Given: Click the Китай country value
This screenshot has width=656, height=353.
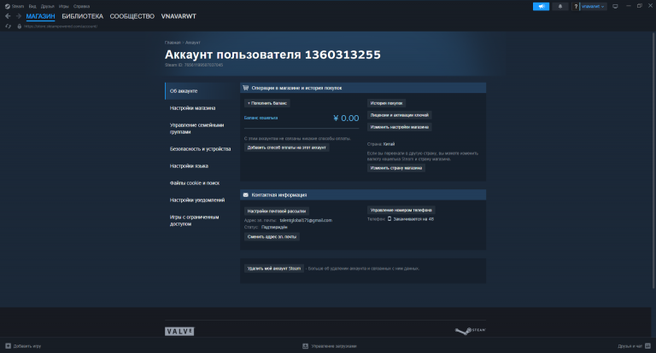Looking at the screenshot, I should 389,144.
